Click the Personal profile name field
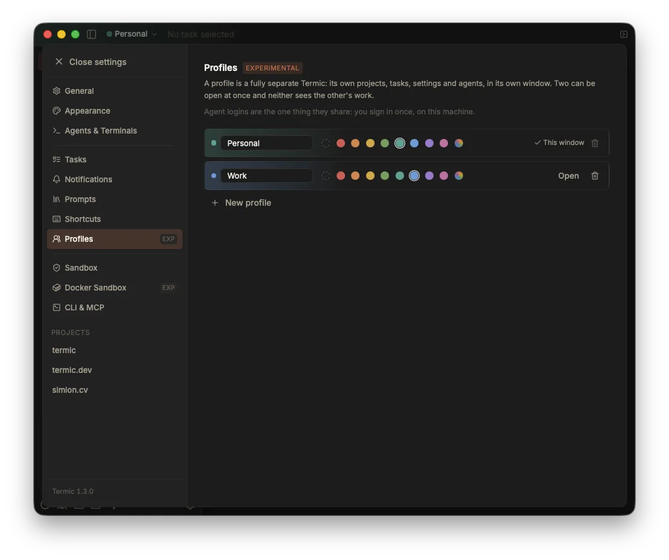The width and height of the screenshot is (669, 560). [x=267, y=143]
